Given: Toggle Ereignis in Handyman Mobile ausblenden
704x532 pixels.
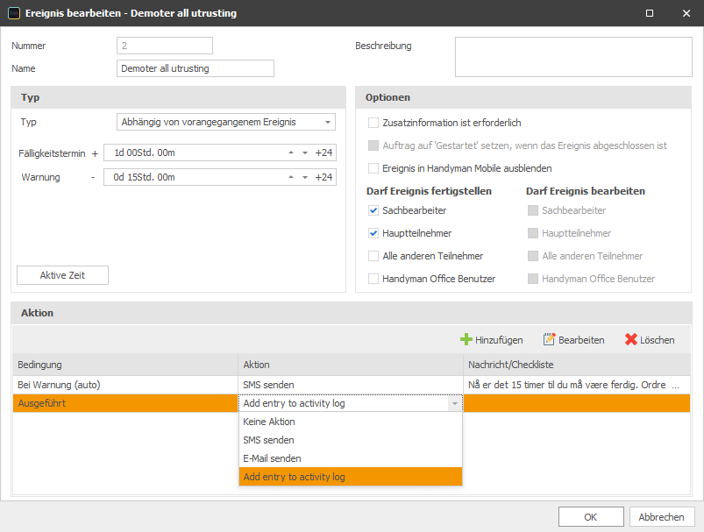Looking at the screenshot, I should click(x=374, y=168).
